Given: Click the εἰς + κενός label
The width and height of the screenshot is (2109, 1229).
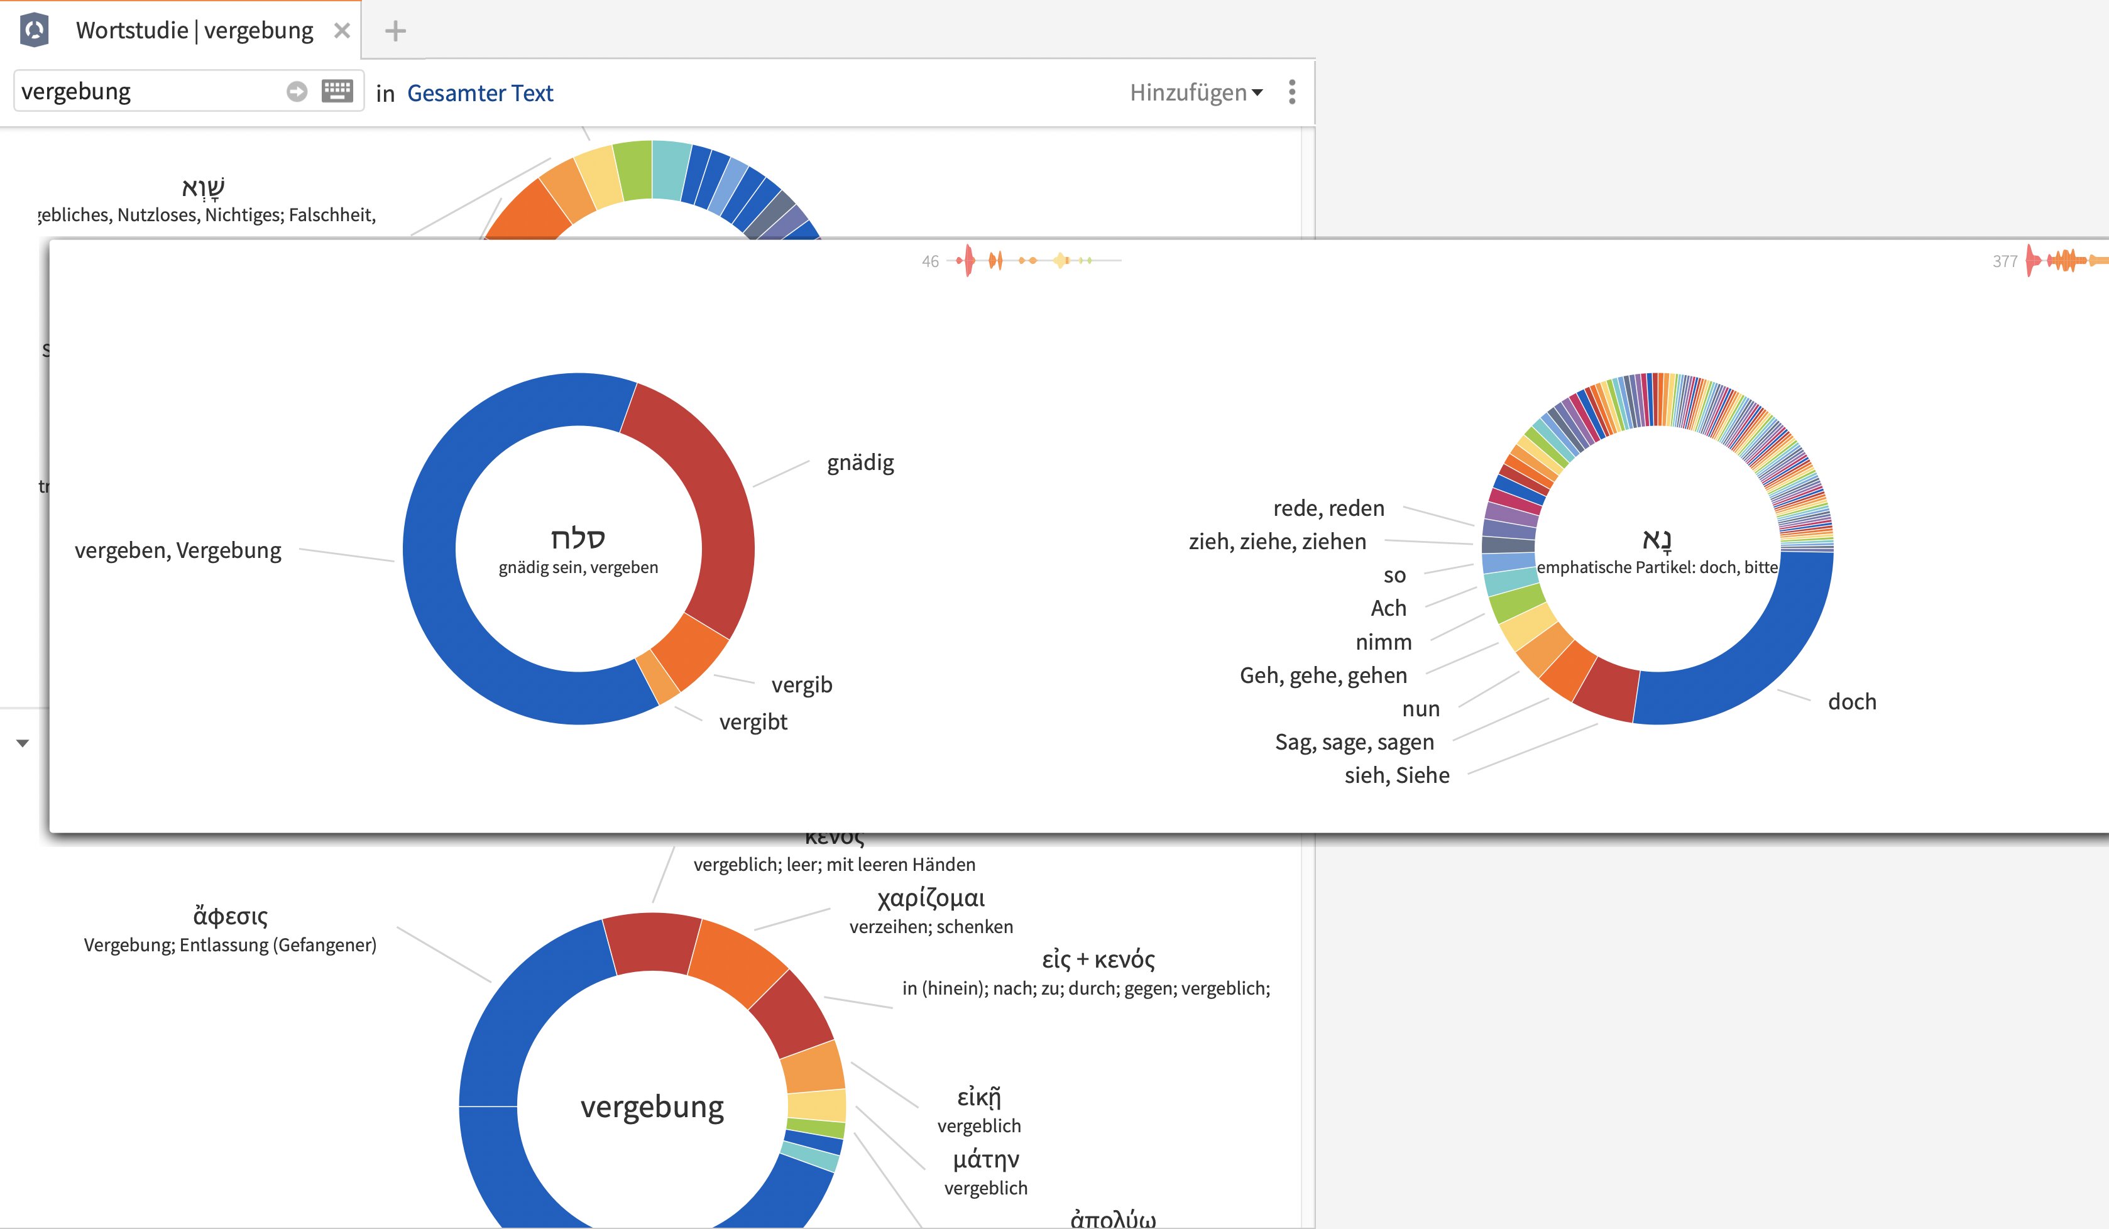Looking at the screenshot, I should coord(1098,959).
